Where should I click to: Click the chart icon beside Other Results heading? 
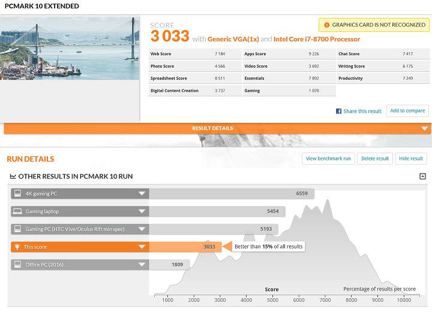(x=13, y=177)
